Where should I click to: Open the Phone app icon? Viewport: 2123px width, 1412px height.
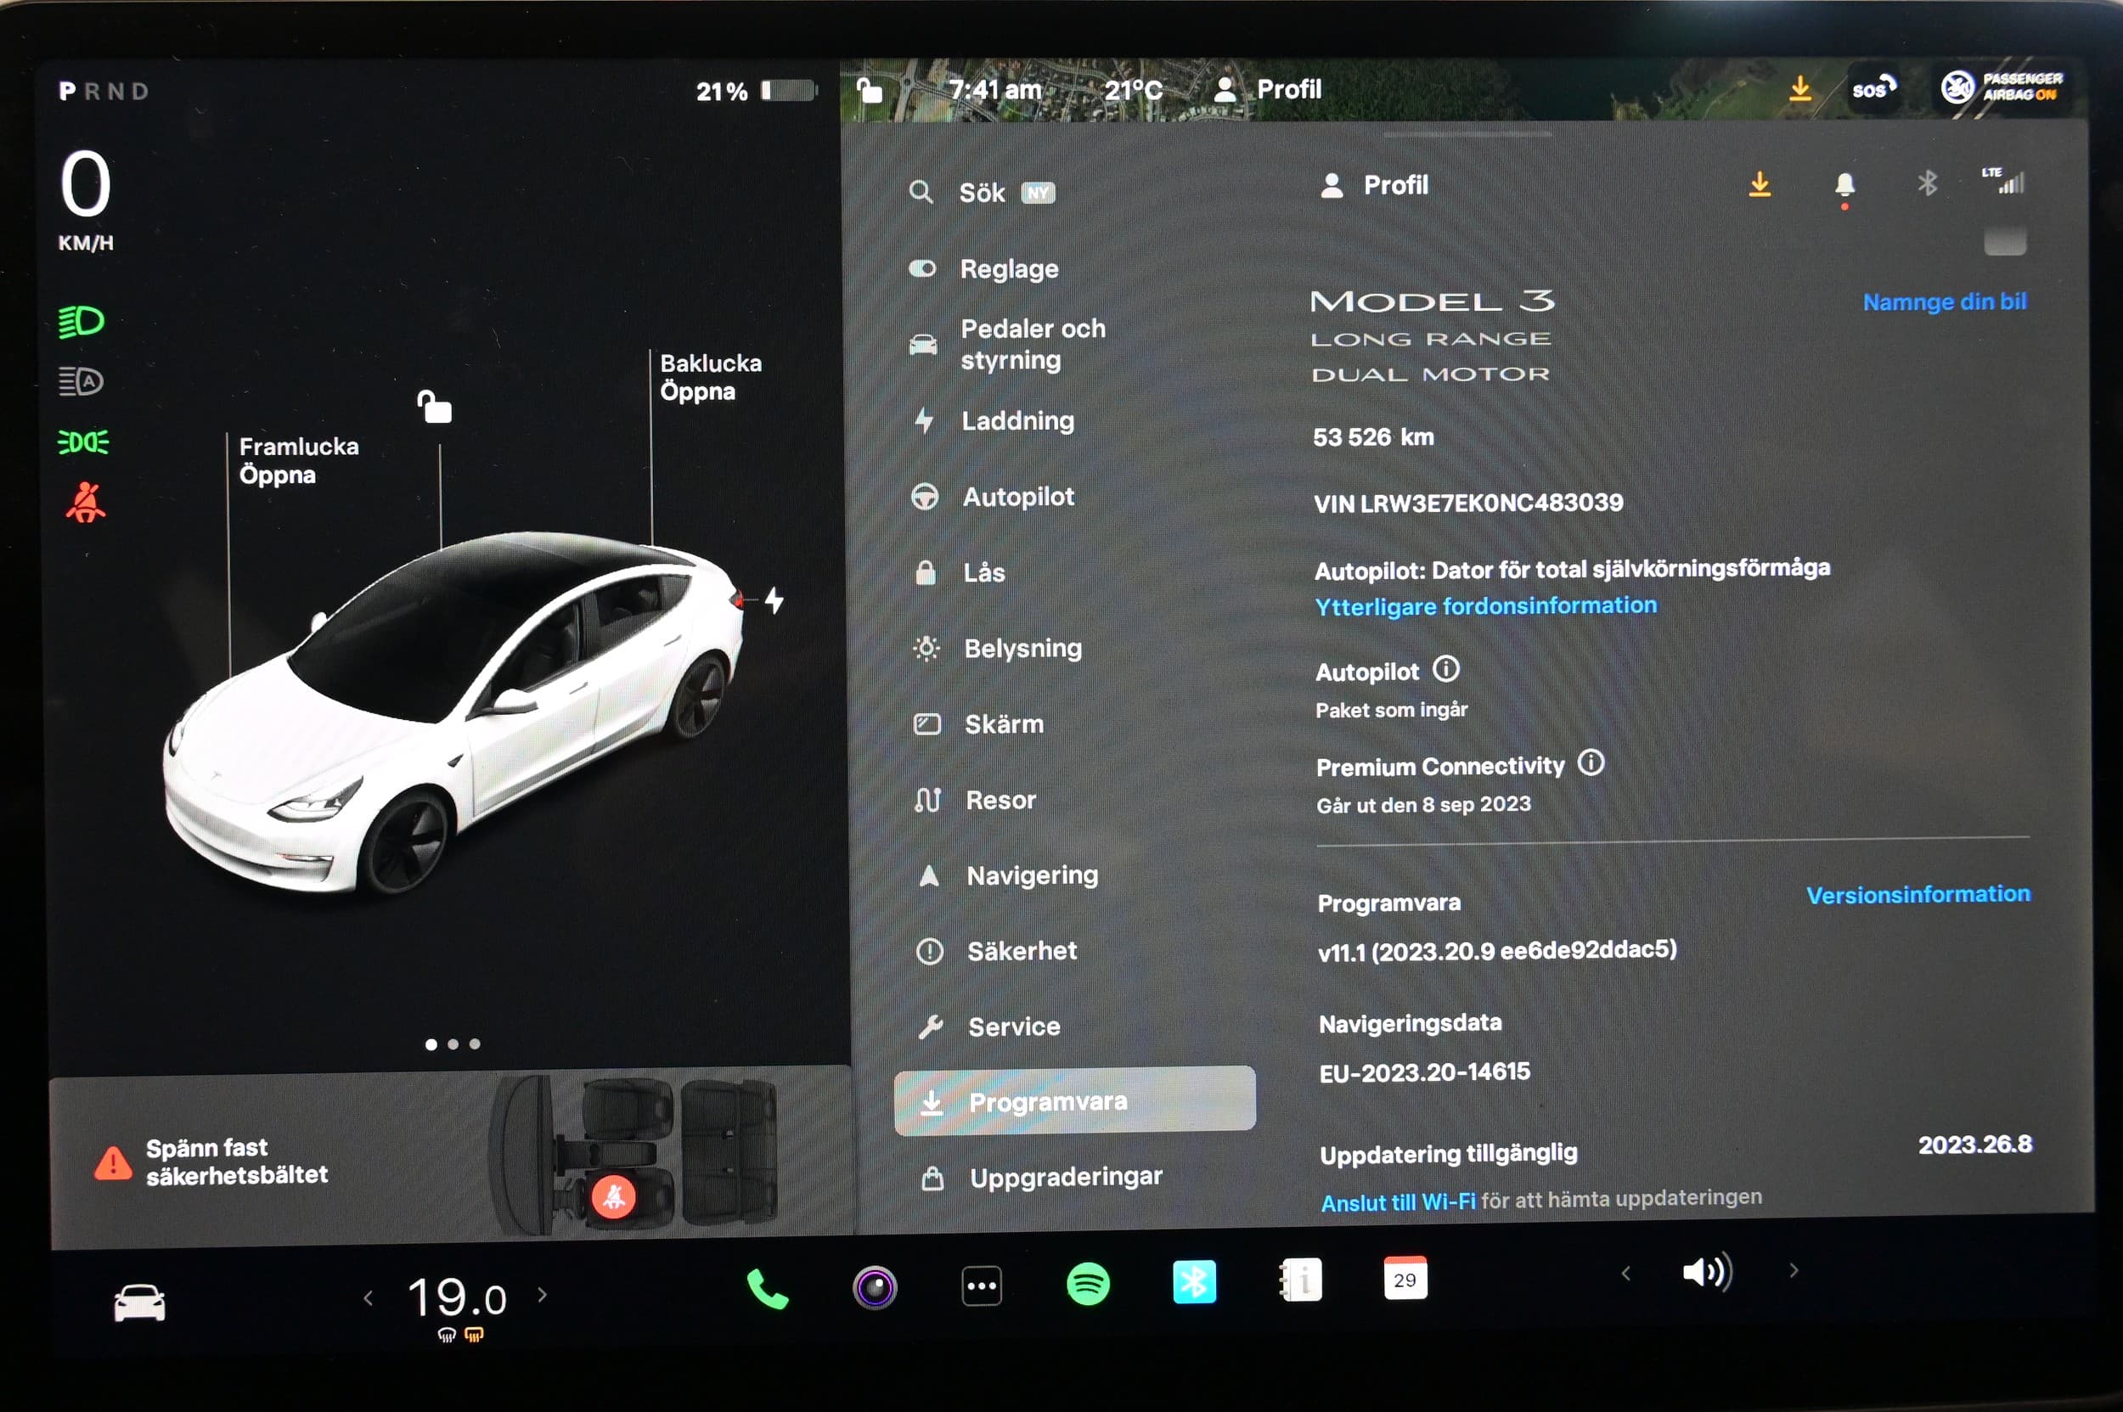pyautogui.click(x=768, y=1290)
